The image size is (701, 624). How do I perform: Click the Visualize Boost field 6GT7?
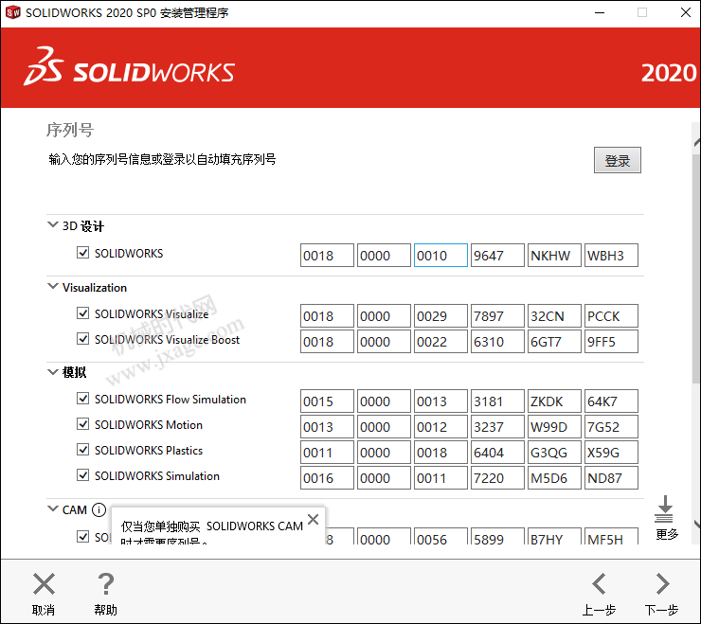[x=554, y=342]
